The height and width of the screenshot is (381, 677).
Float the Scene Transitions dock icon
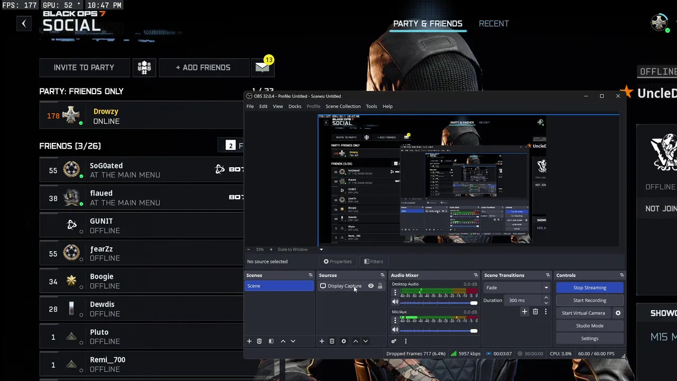(x=547, y=275)
